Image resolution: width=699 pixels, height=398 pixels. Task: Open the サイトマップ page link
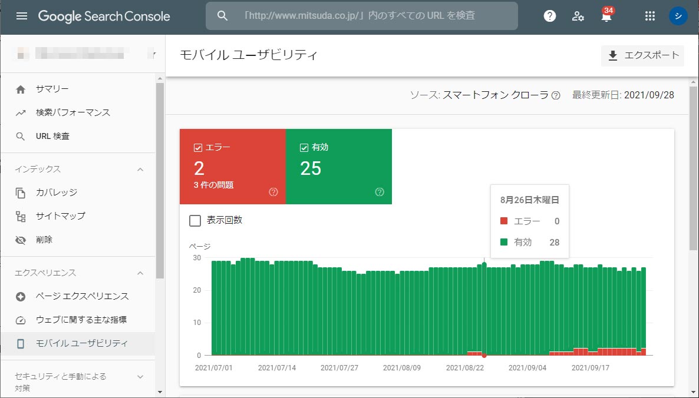coord(60,216)
